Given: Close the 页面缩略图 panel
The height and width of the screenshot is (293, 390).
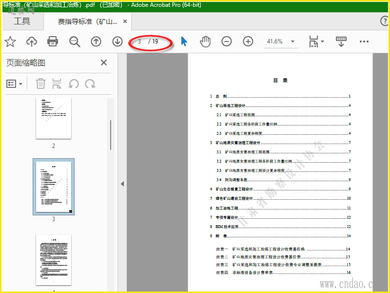Looking at the screenshot, I should point(104,63).
